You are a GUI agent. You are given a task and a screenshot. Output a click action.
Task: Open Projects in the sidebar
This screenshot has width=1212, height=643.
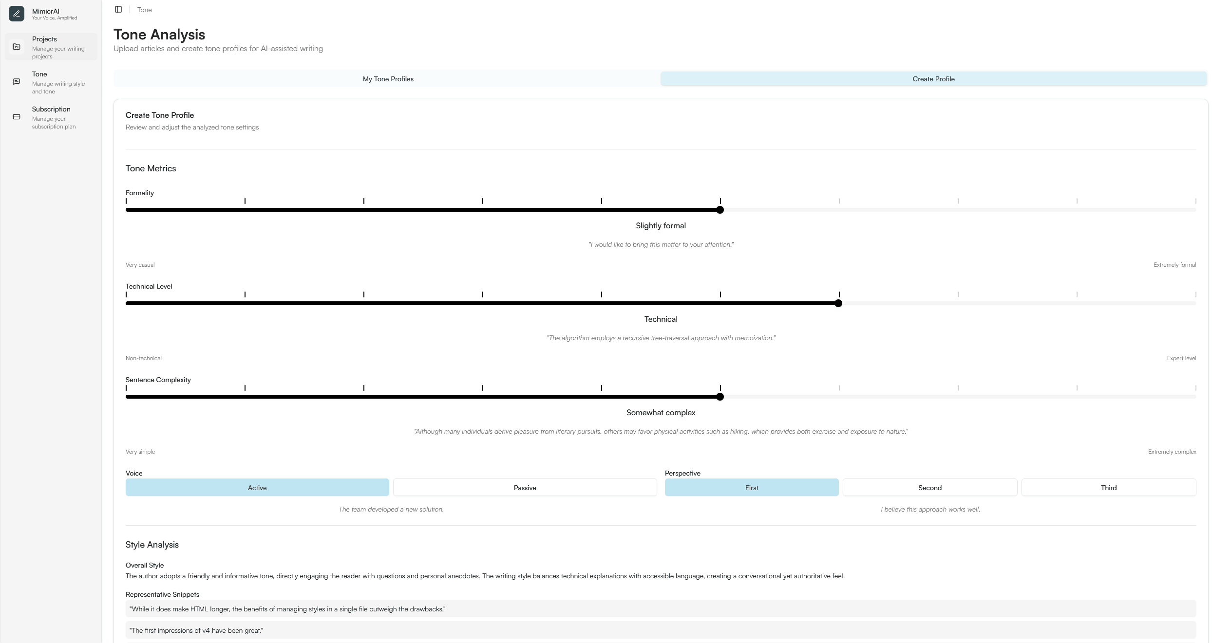(x=51, y=47)
